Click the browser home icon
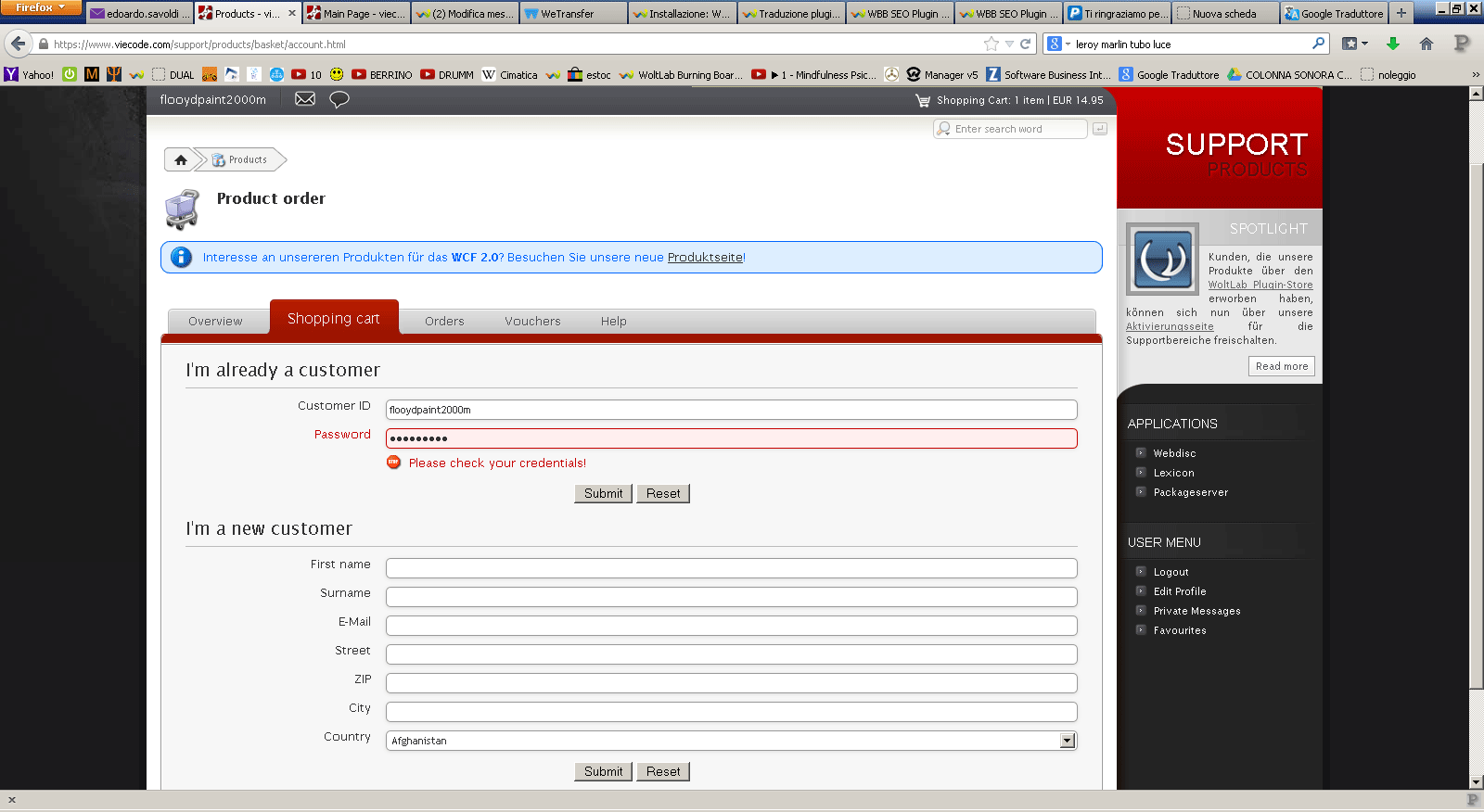 1426,44
